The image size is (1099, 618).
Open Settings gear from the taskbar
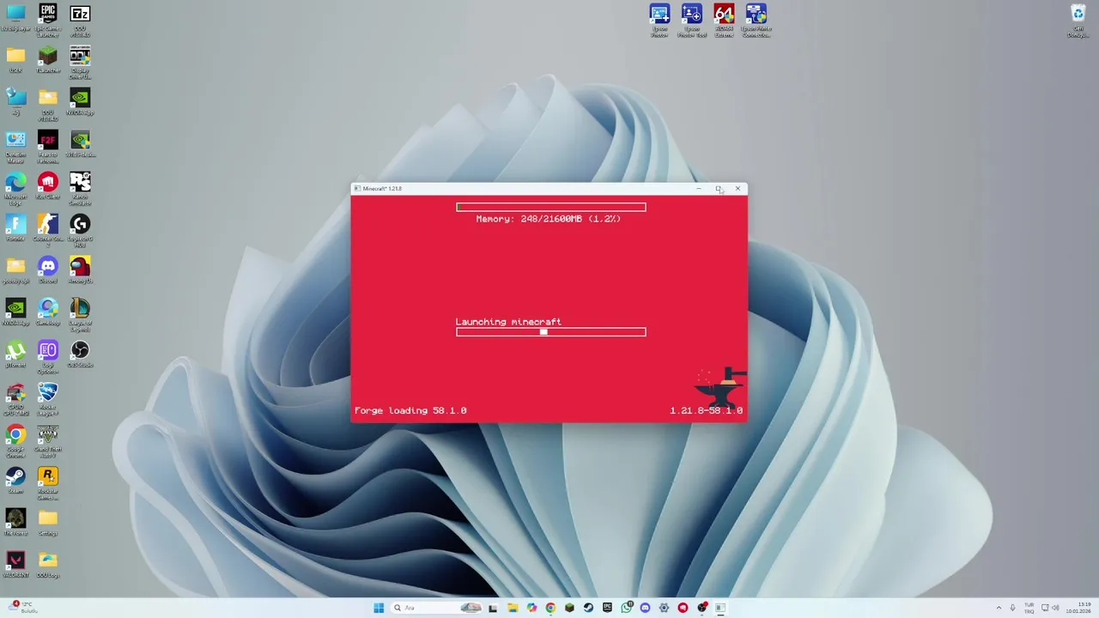(x=664, y=608)
